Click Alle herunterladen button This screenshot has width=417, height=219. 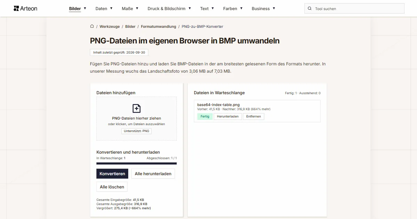point(153,173)
